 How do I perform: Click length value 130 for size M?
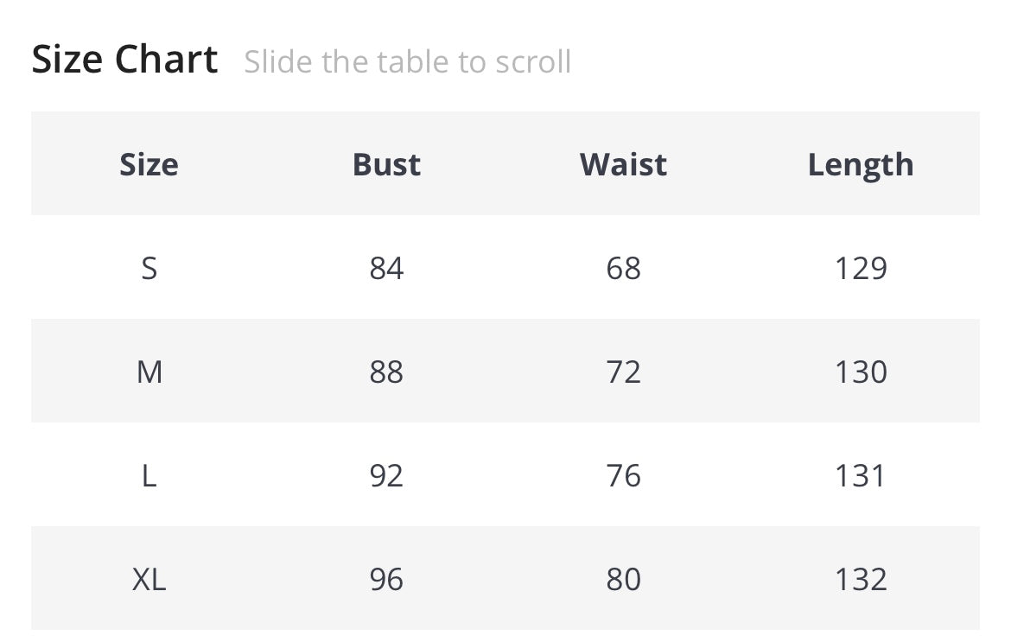pyautogui.click(x=861, y=372)
